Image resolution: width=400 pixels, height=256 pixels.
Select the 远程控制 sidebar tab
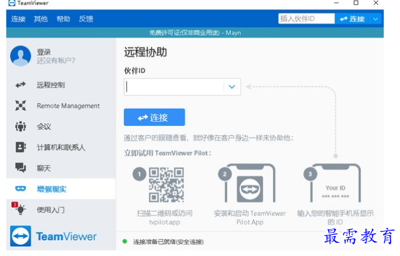click(61, 85)
